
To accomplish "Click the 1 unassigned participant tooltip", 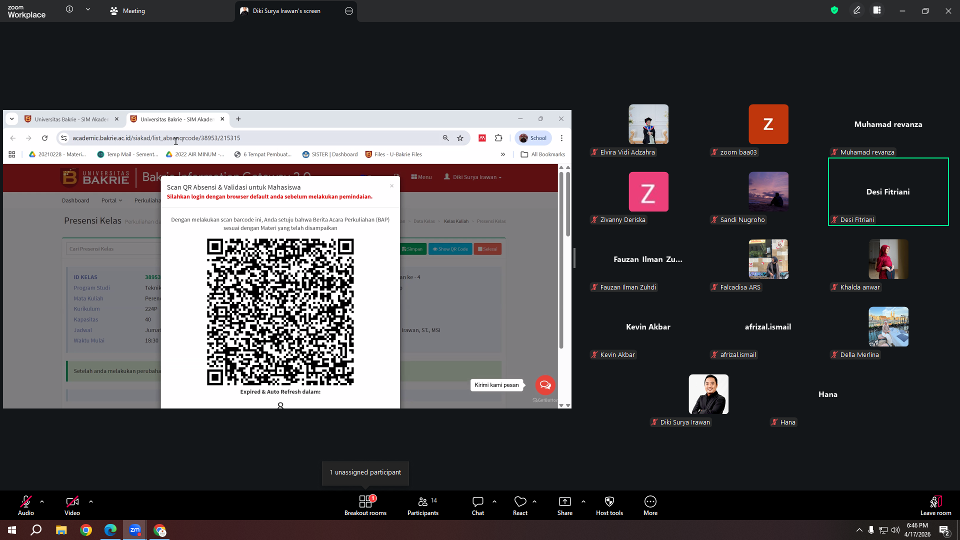I will (x=365, y=472).
